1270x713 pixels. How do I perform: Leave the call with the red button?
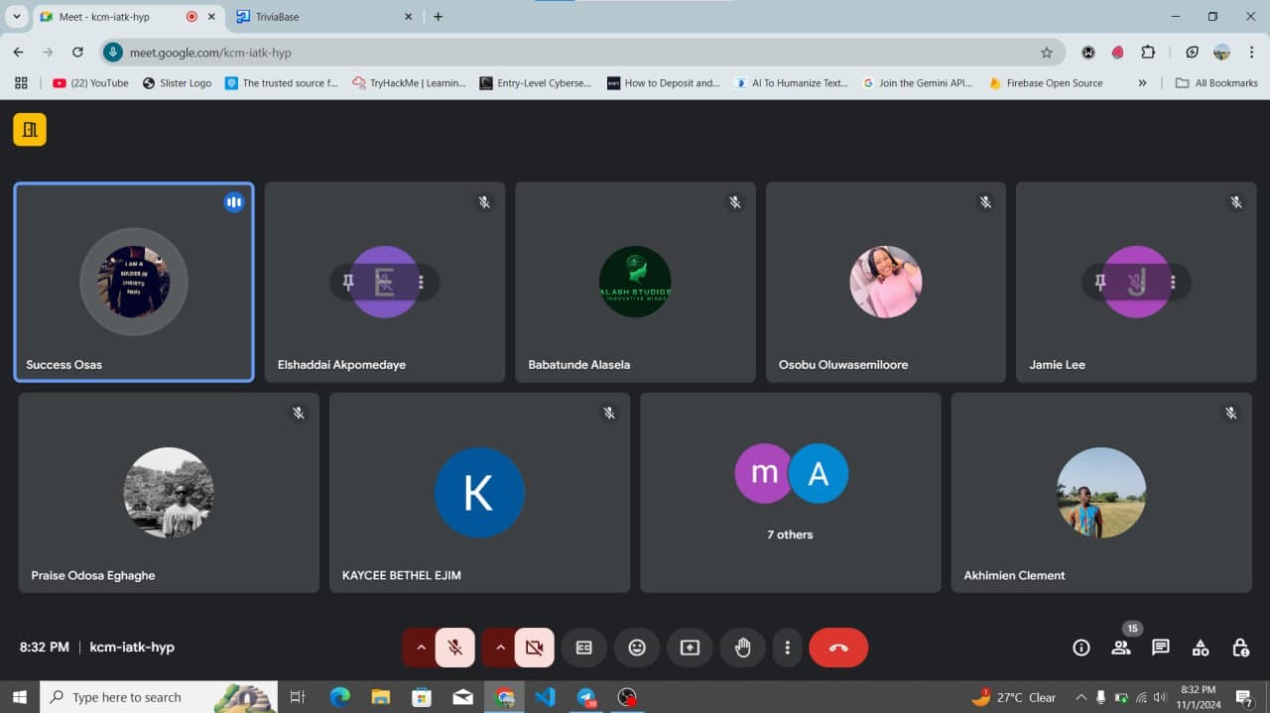[x=838, y=648]
